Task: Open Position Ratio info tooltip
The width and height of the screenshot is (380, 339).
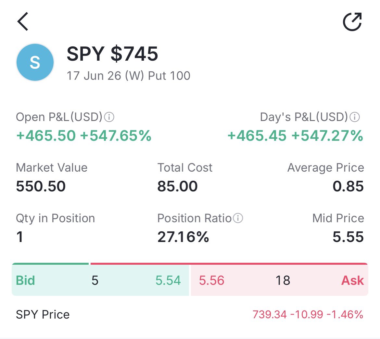Action: [x=238, y=218]
